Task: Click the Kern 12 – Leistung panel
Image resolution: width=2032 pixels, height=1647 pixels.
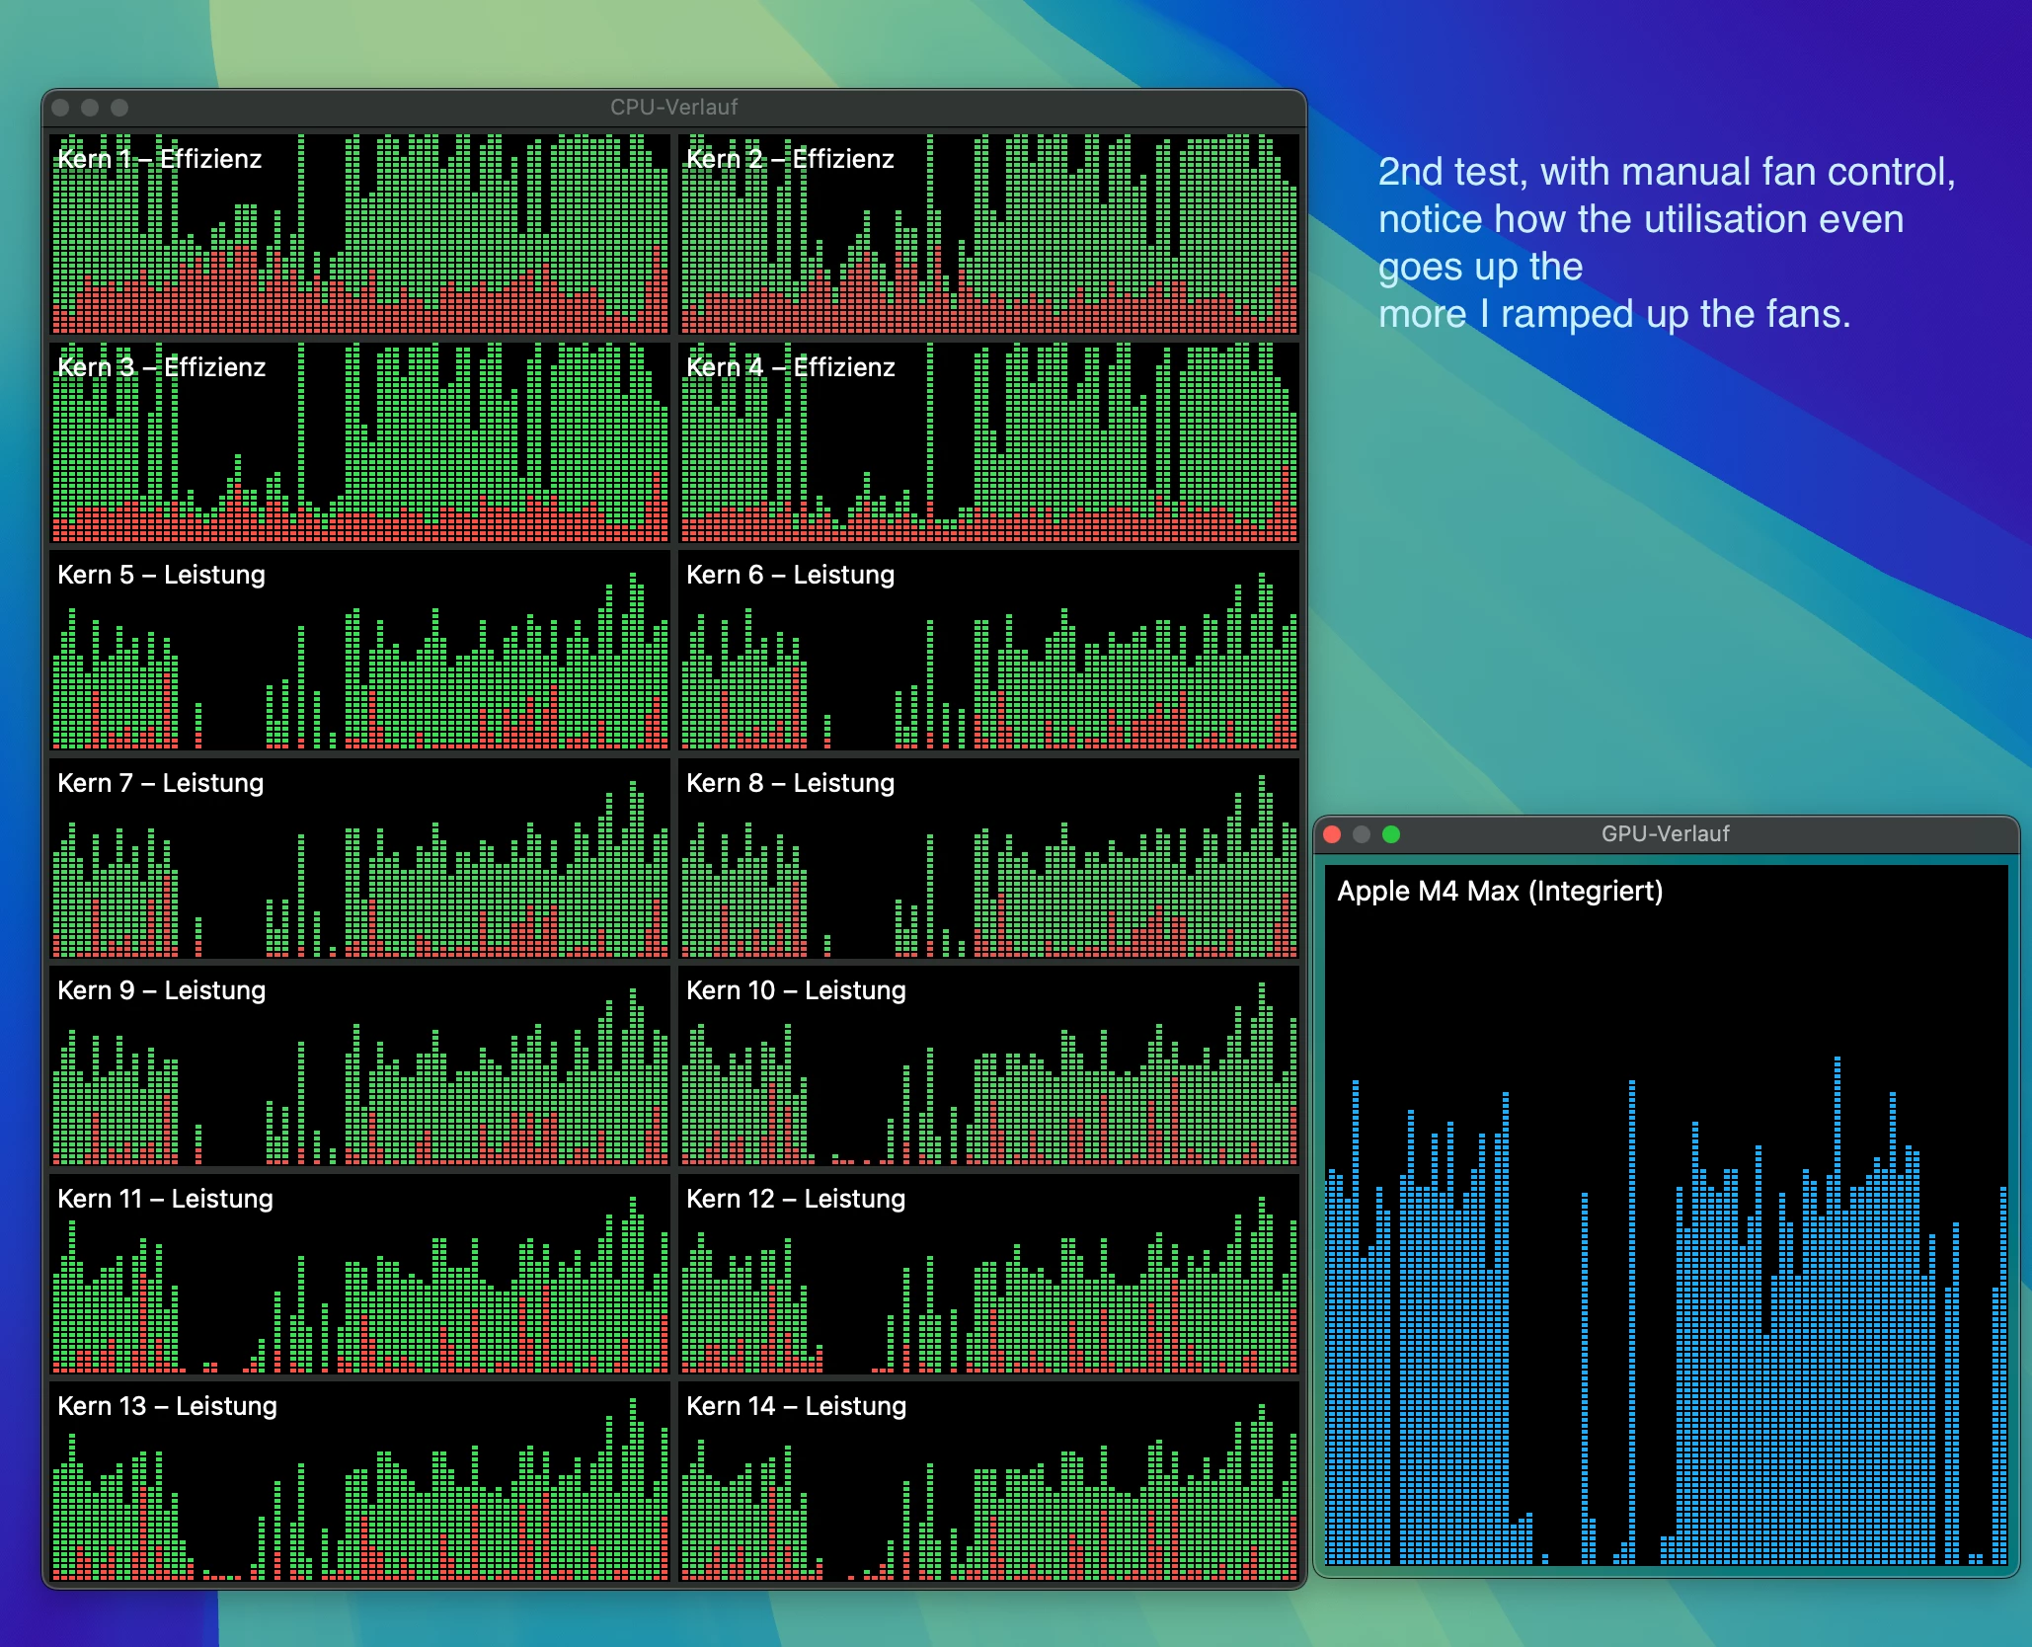Action: click(988, 1274)
